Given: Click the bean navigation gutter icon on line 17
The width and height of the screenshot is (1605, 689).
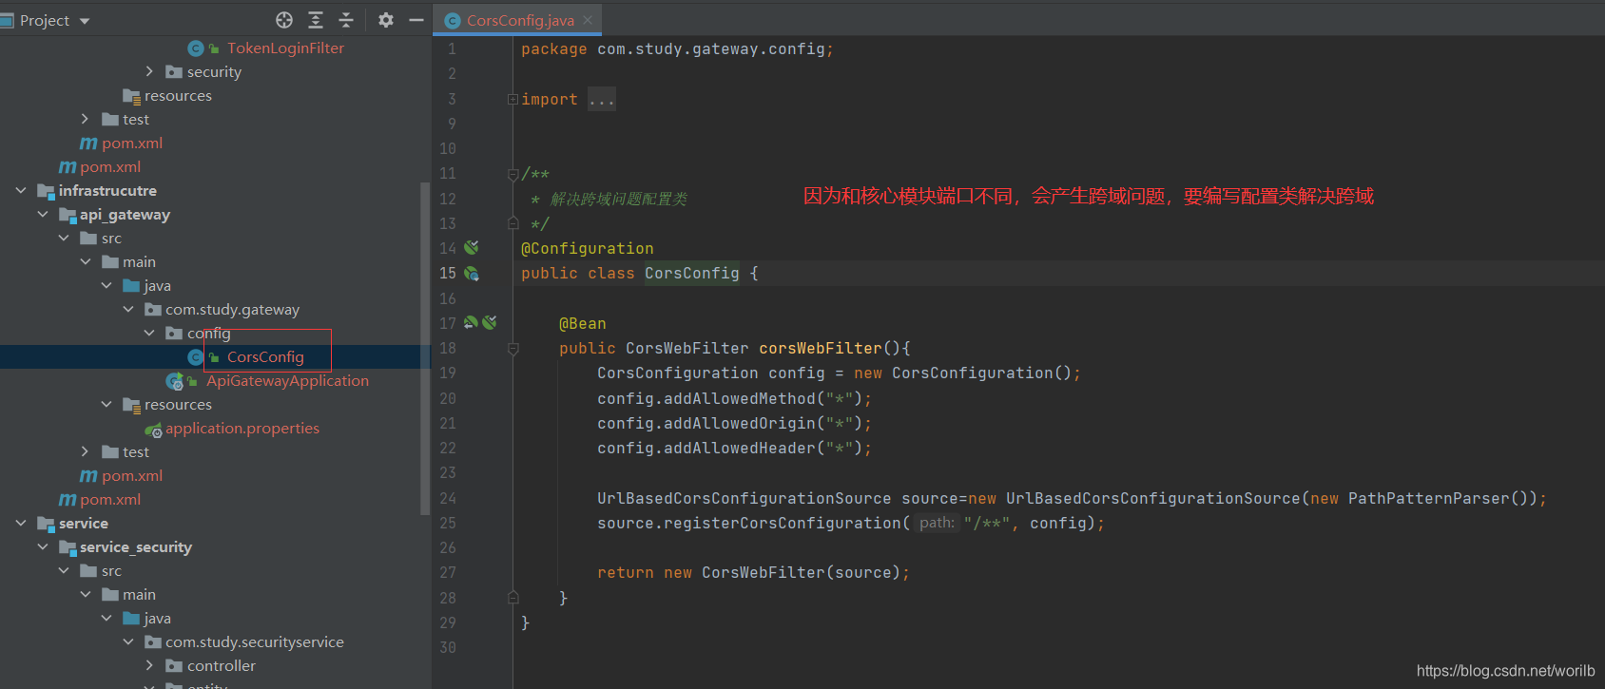Looking at the screenshot, I should point(471,322).
